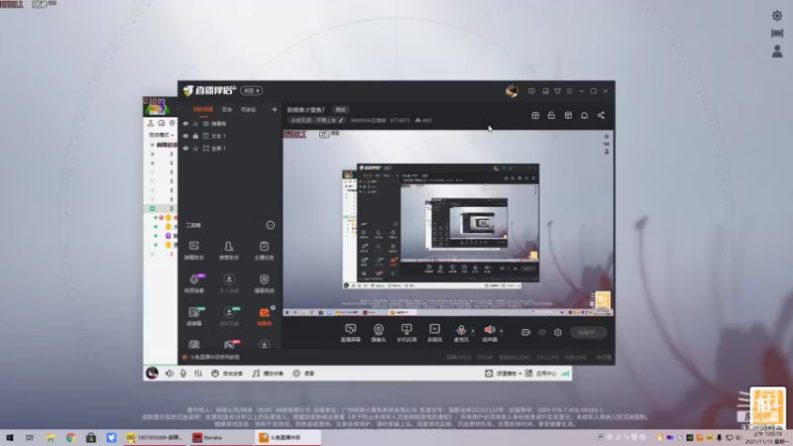The width and height of the screenshot is (793, 446).
Task: Switch to the third scene tab
Action: (x=249, y=110)
